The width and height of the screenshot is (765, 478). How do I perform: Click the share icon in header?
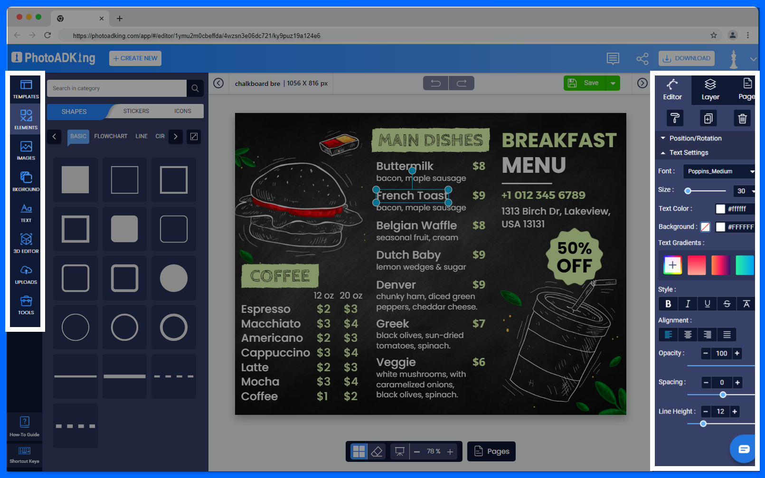tap(642, 58)
